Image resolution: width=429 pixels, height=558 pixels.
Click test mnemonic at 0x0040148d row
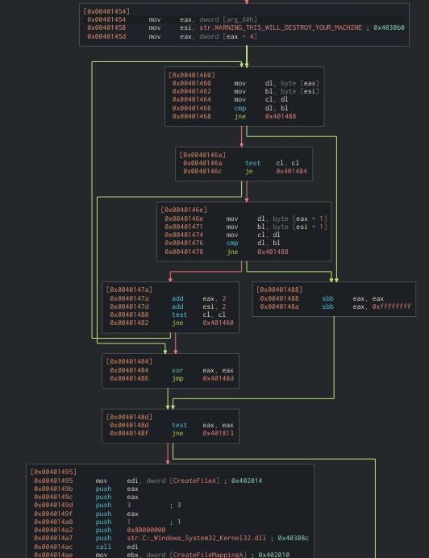point(180,426)
